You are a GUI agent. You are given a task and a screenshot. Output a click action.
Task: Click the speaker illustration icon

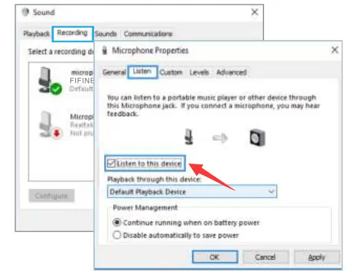(257, 137)
